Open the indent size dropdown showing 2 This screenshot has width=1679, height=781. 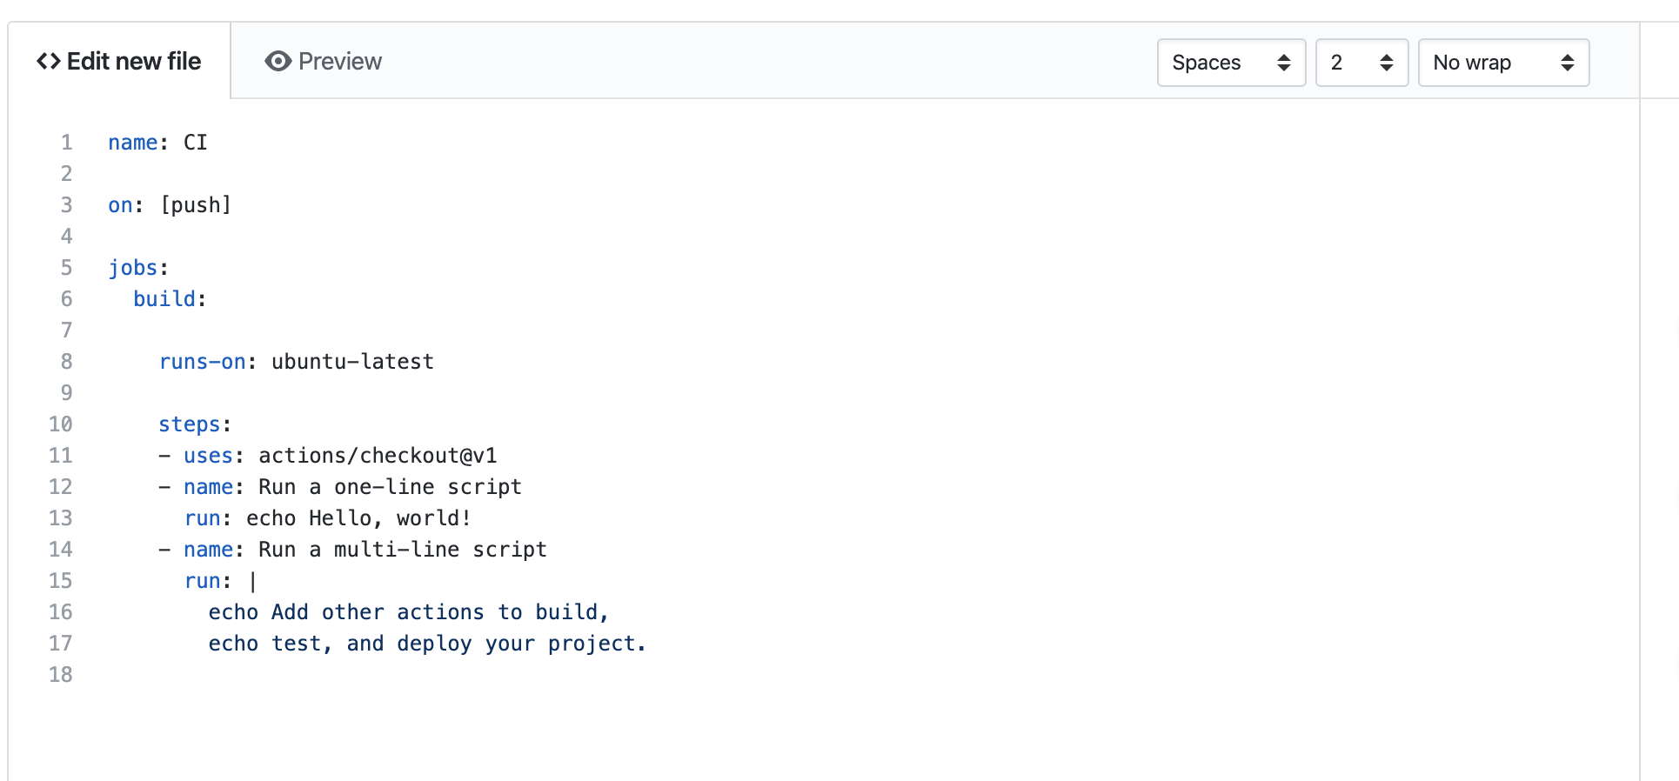pyautogui.click(x=1361, y=63)
